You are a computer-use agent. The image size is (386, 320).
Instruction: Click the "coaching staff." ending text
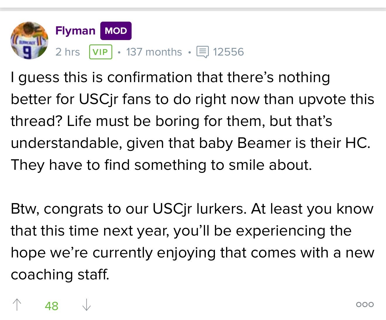pos(60,274)
